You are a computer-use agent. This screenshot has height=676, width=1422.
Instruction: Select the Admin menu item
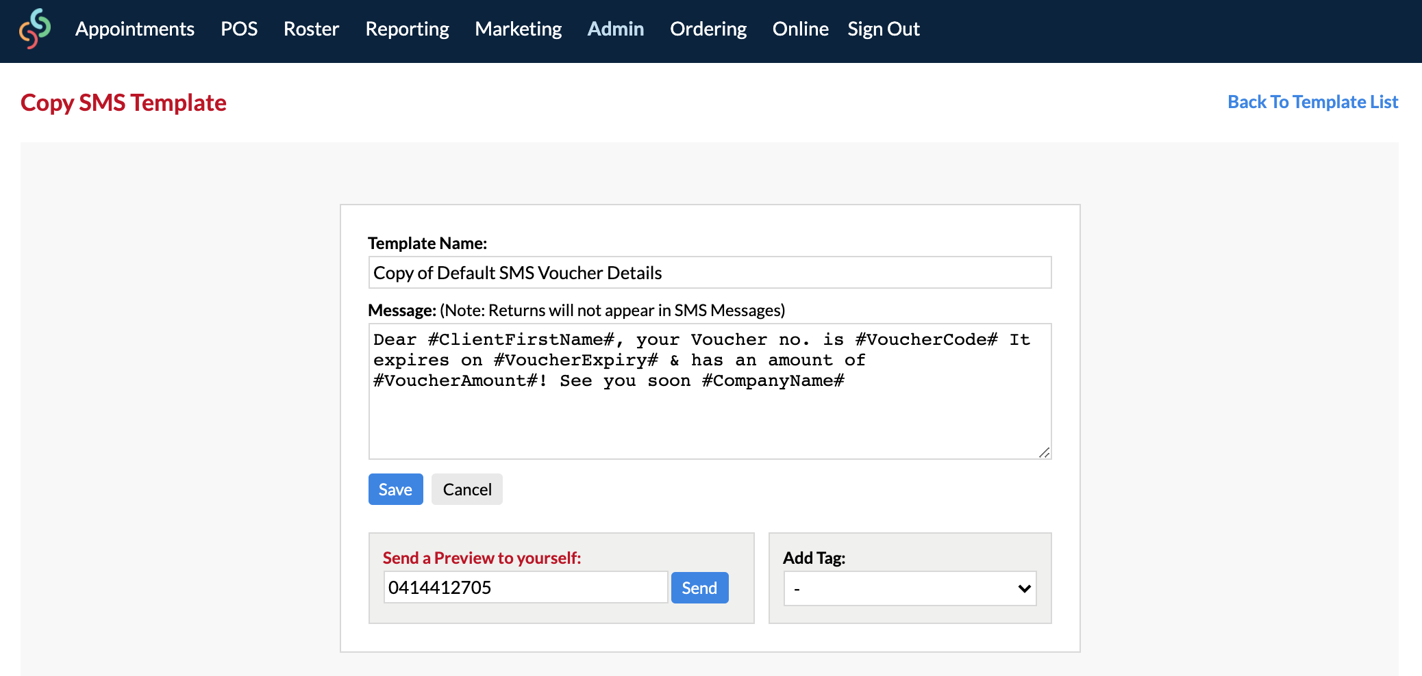tap(616, 29)
